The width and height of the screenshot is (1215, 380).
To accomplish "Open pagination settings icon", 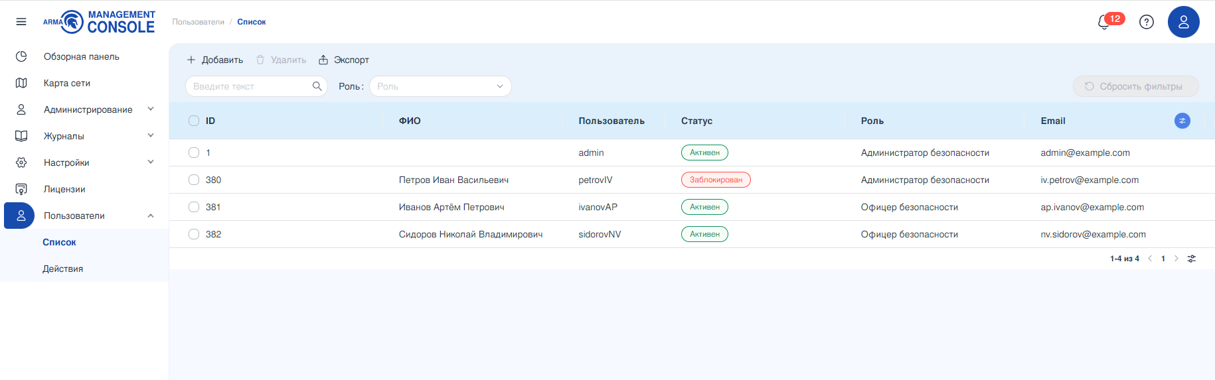I will point(1192,259).
